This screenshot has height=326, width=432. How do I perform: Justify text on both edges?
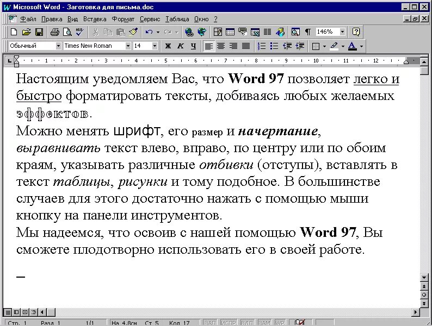tap(246, 46)
